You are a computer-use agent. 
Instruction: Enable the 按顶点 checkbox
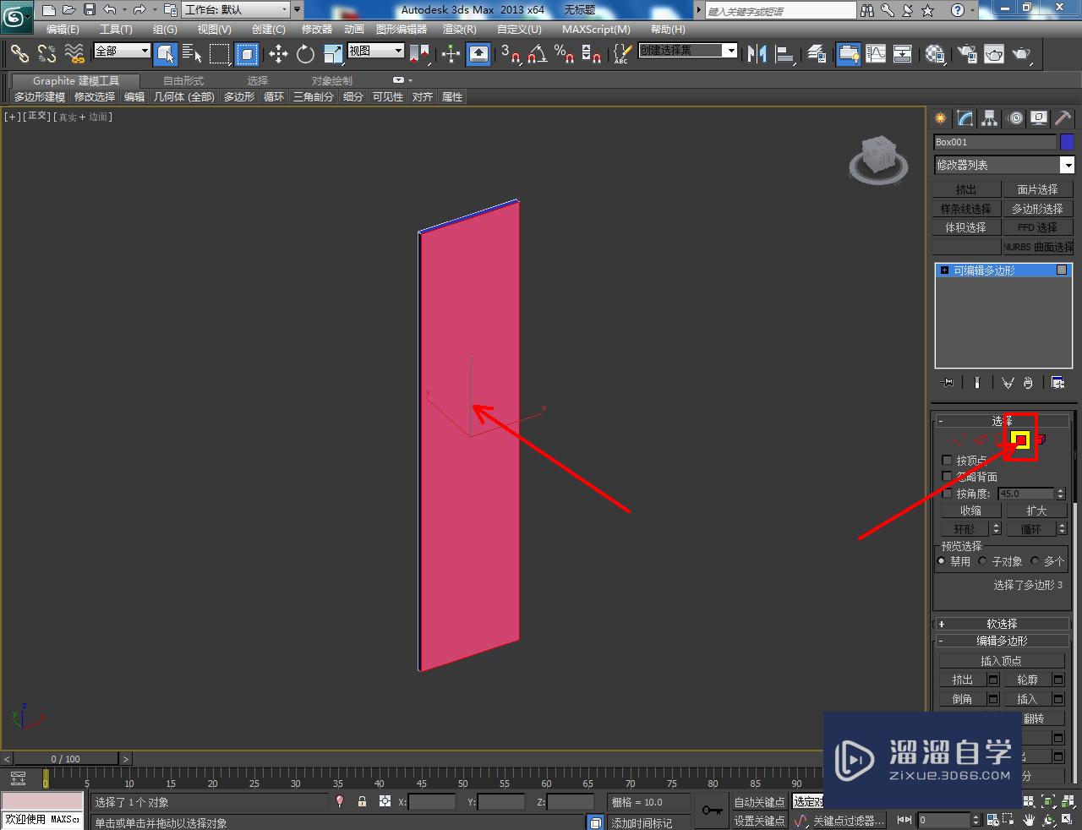pyautogui.click(x=947, y=460)
